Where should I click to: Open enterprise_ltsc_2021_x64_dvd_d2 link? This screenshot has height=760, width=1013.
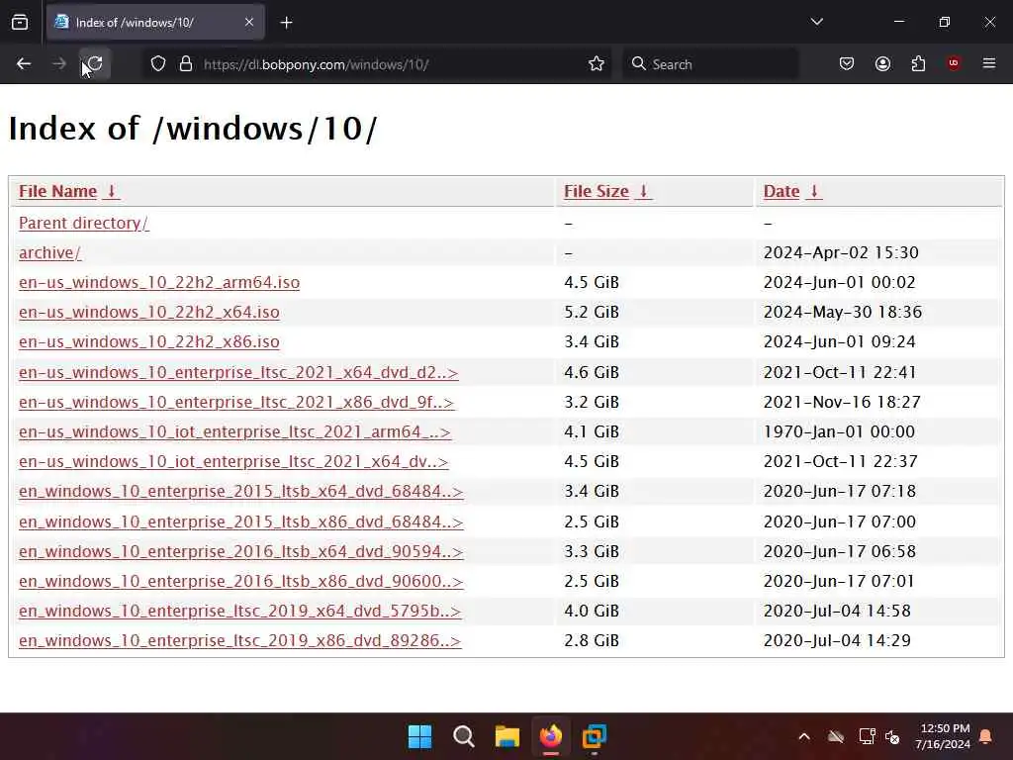pyautogui.click(x=238, y=372)
